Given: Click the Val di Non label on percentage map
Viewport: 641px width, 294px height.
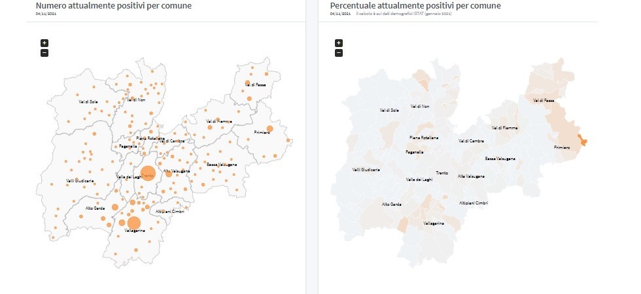Looking at the screenshot, I should pyautogui.click(x=420, y=106).
